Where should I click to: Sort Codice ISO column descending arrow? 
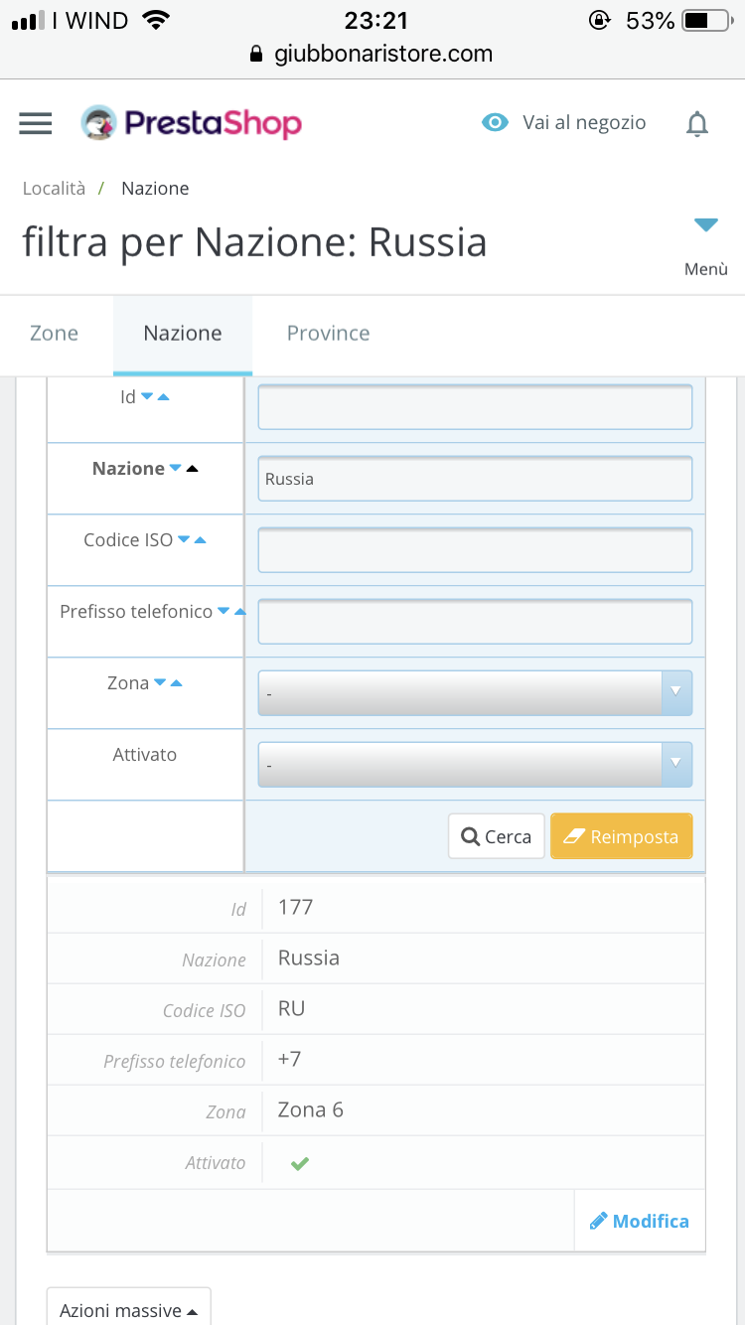pos(184,540)
